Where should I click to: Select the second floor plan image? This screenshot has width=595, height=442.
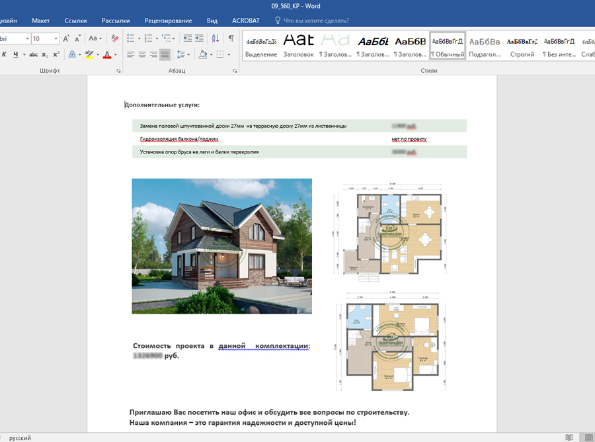click(x=391, y=341)
